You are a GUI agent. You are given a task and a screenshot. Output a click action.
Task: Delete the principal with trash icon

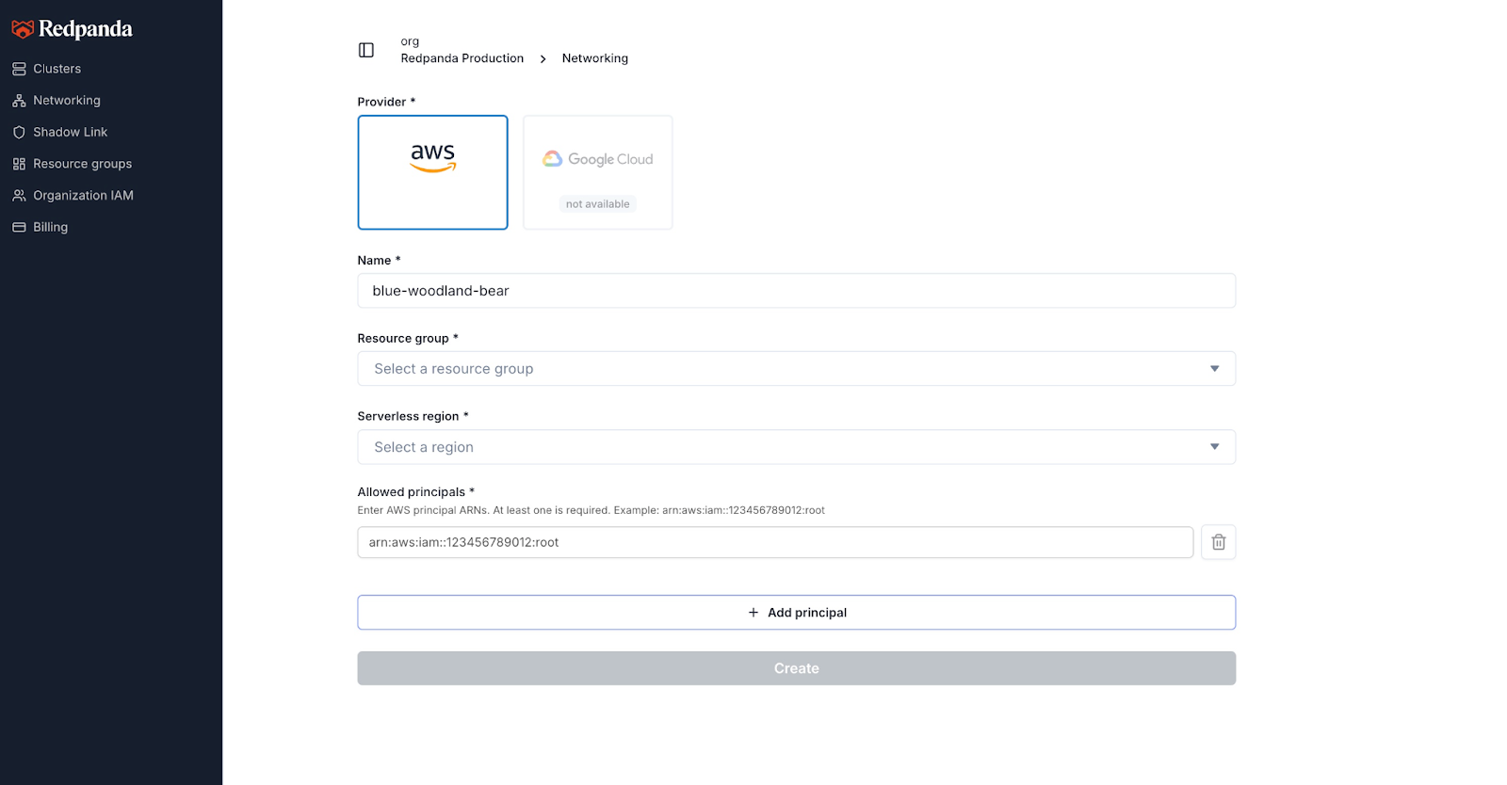click(x=1218, y=542)
